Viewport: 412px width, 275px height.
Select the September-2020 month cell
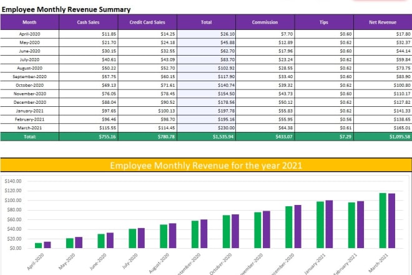click(x=29, y=77)
